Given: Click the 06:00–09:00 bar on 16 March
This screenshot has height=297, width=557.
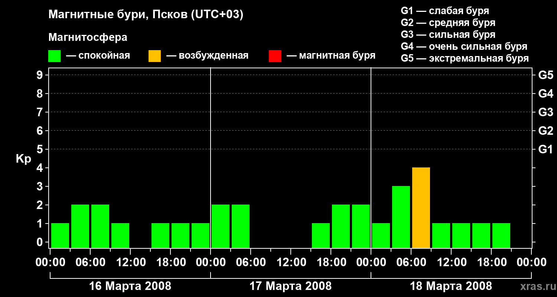Looking at the screenshot, I should pyautogui.click(x=100, y=226).
